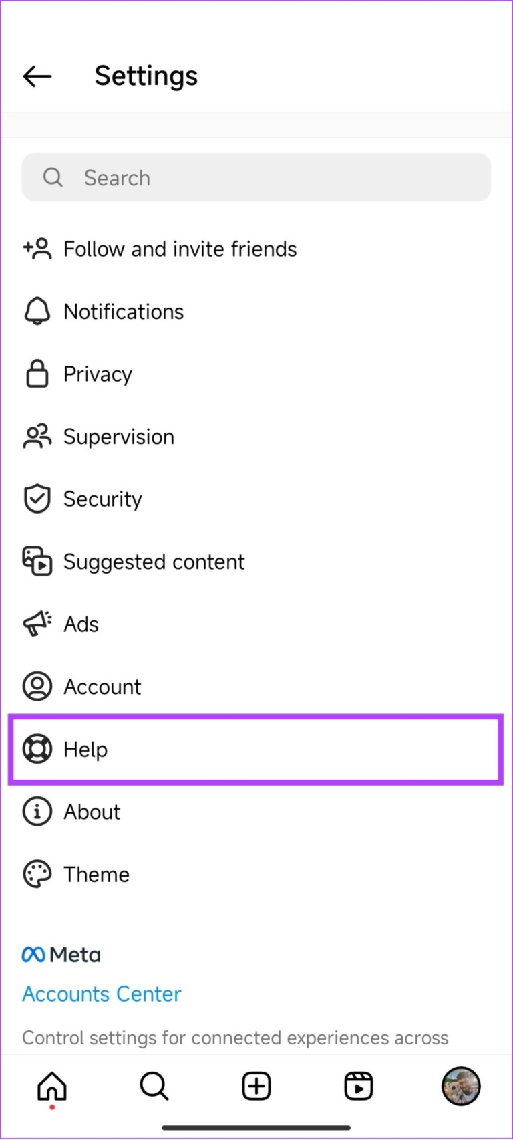The width and height of the screenshot is (513, 1140).
Task: Open the Search tab in bottom navigation
Action: pos(154,1087)
